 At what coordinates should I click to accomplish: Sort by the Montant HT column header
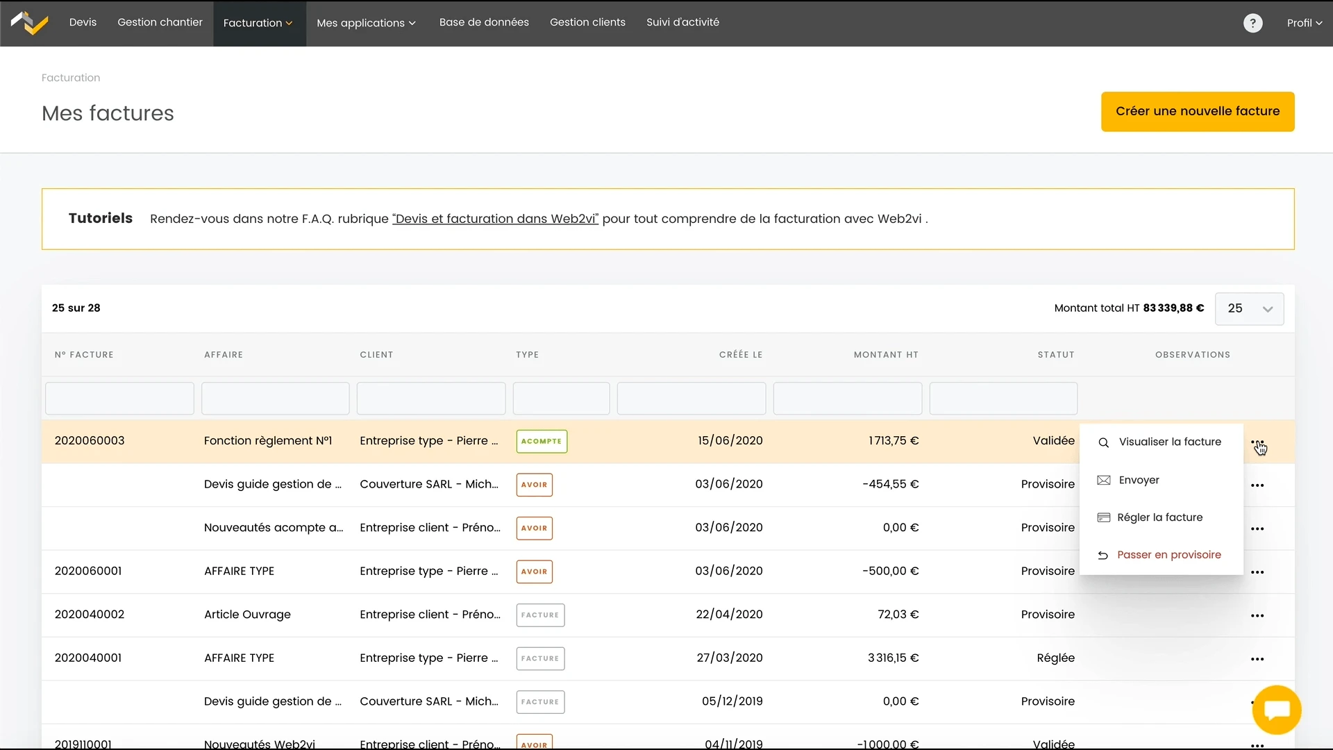click(x=885, y=355)
